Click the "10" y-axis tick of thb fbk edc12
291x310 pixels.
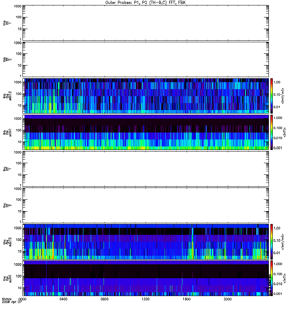20,105
